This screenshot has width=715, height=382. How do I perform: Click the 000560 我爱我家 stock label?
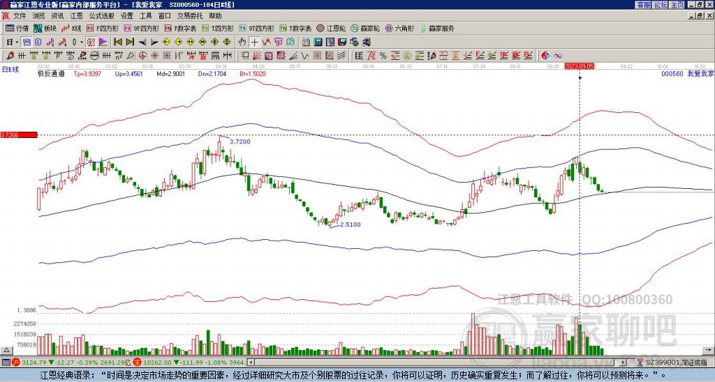(x=688, y=74)
